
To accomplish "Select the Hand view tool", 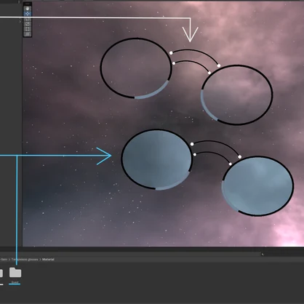I will point(28,9).
